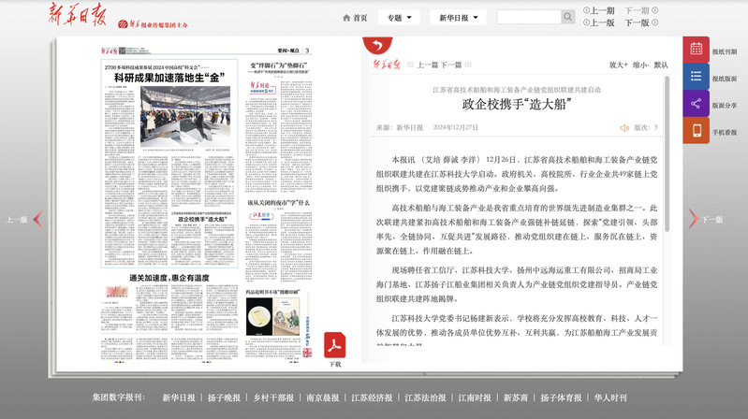This screenshot has height=419, width=748.
Task: Click the search input field
Action: click(x=528, y=17)
